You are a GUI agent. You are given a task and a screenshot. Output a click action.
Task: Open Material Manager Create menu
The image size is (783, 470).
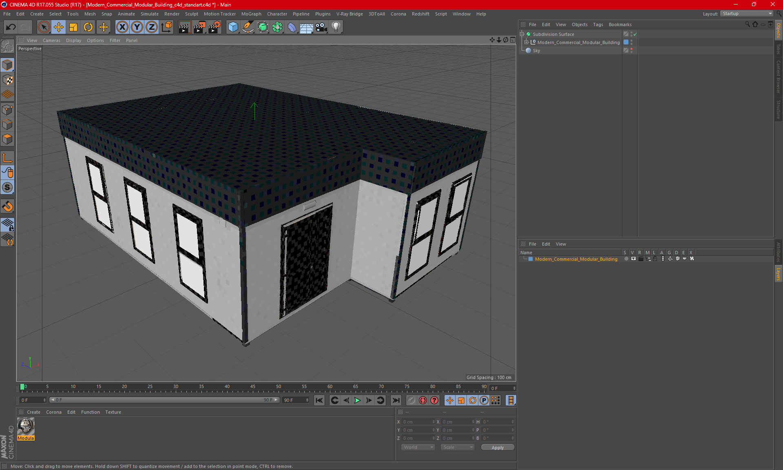click(x=33, y=412)
